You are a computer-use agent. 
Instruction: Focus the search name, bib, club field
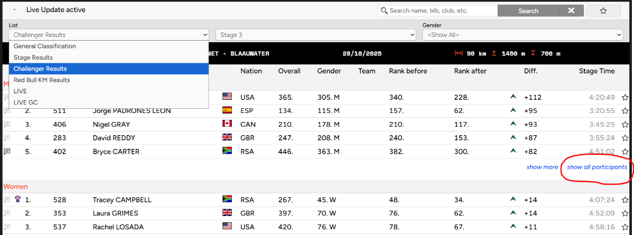tap(442, 11)
